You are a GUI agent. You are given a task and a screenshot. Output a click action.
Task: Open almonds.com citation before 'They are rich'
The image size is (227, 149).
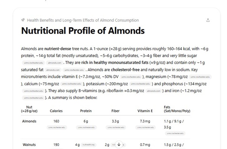(54, 63)
